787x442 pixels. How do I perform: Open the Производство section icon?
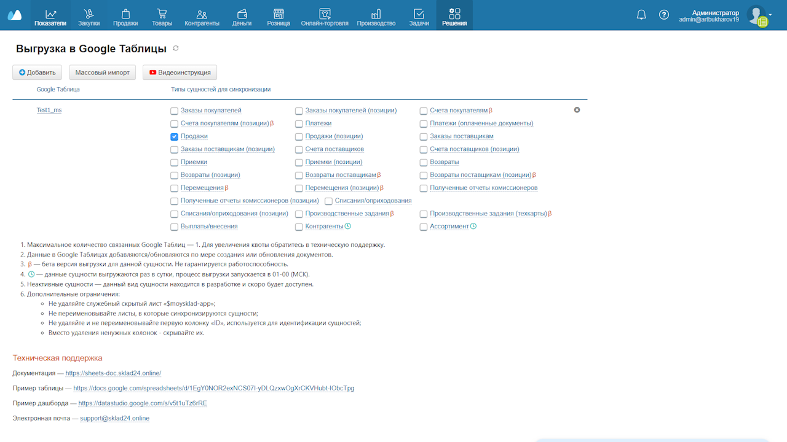tap(375, 14)
